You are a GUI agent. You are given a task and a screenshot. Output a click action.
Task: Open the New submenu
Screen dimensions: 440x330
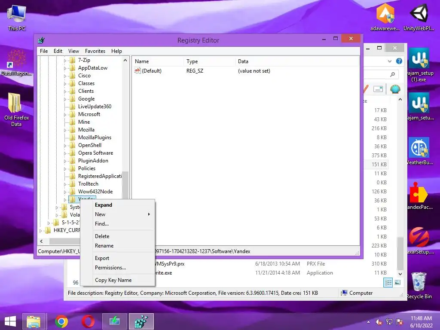(118, 214)
